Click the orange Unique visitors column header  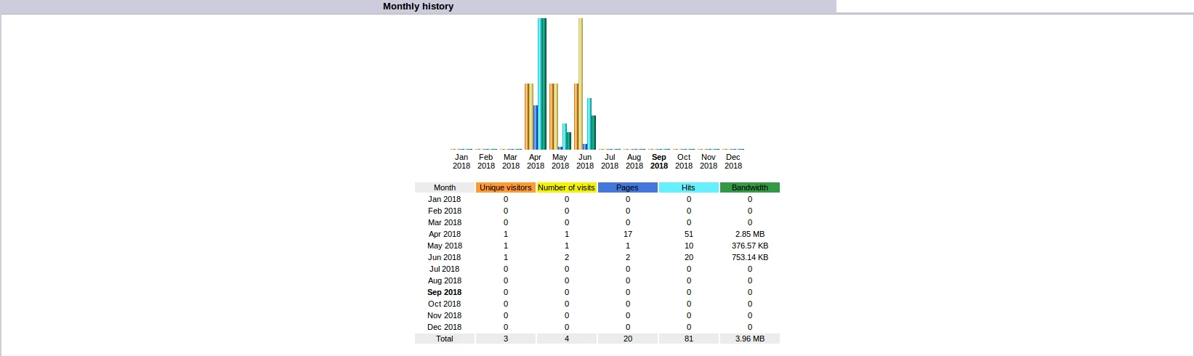[506, 187]
